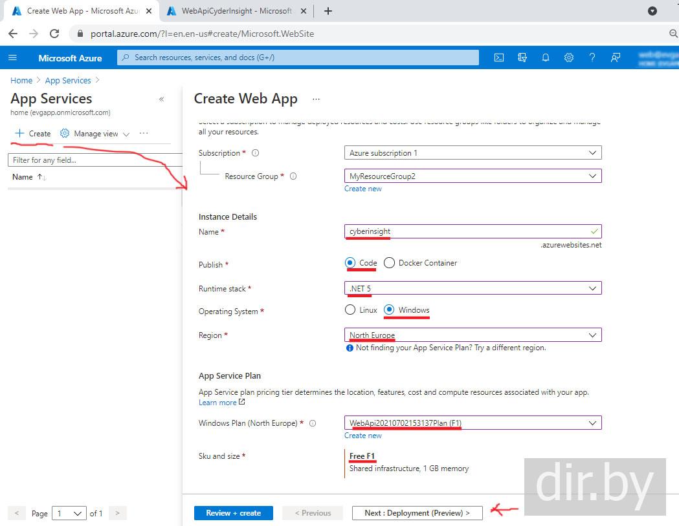Screen dimensions: 679x526
Task: Open the Runtime stack dropdown
Action: [473, 288]
